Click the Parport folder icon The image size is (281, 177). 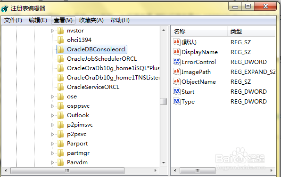point(60,144)
